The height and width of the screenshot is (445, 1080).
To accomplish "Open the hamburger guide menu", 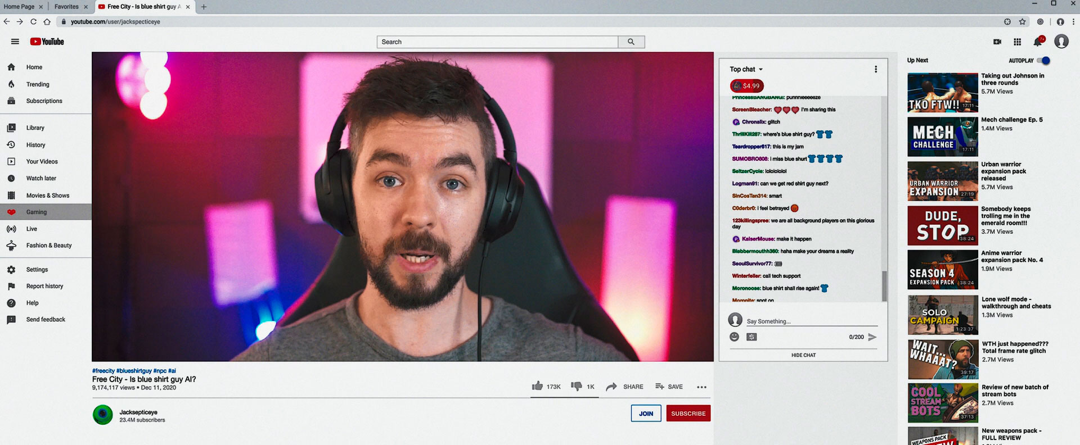I will point(15,42).
